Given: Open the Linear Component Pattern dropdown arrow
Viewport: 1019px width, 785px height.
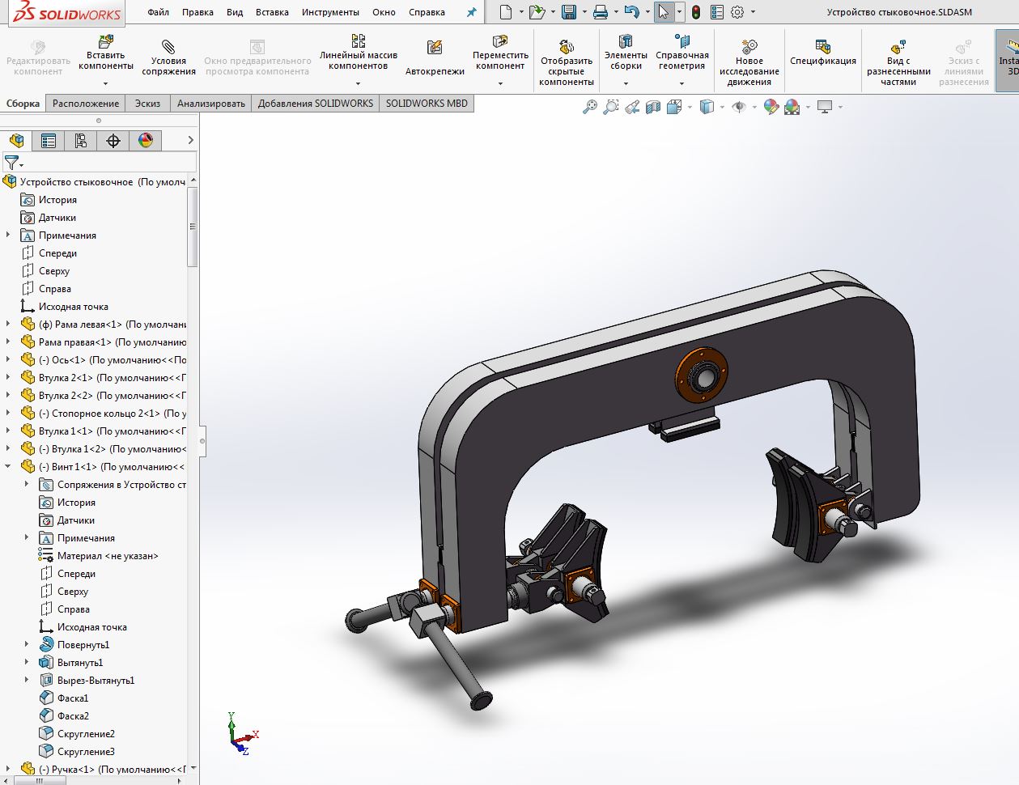Looking at the screenshot, I should (x=358, y=83).
